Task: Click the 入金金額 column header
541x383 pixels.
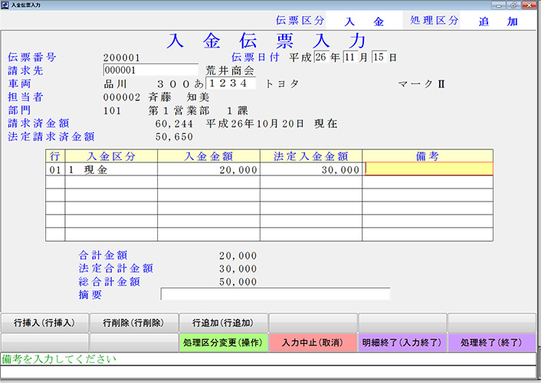Action: point(208,156)
